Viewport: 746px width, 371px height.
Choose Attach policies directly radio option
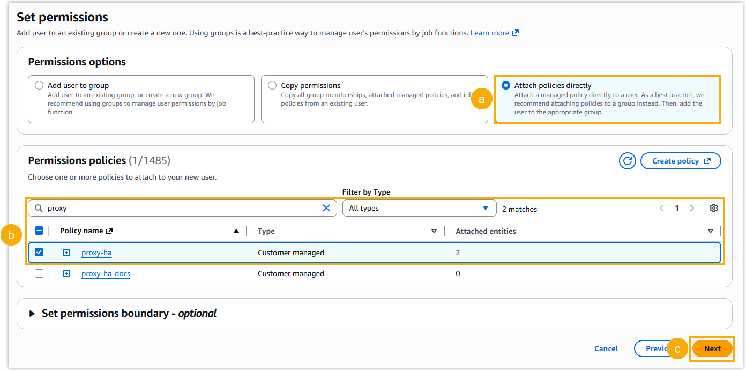(x=505, y=85)
